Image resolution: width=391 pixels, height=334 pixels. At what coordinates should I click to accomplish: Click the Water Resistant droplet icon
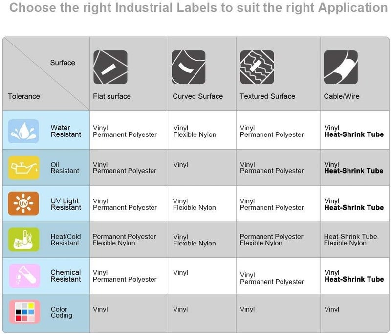point(23,131)
